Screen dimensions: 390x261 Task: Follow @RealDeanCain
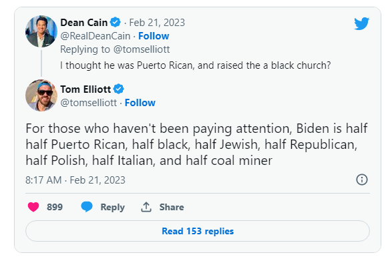click(x=154, y=36)
